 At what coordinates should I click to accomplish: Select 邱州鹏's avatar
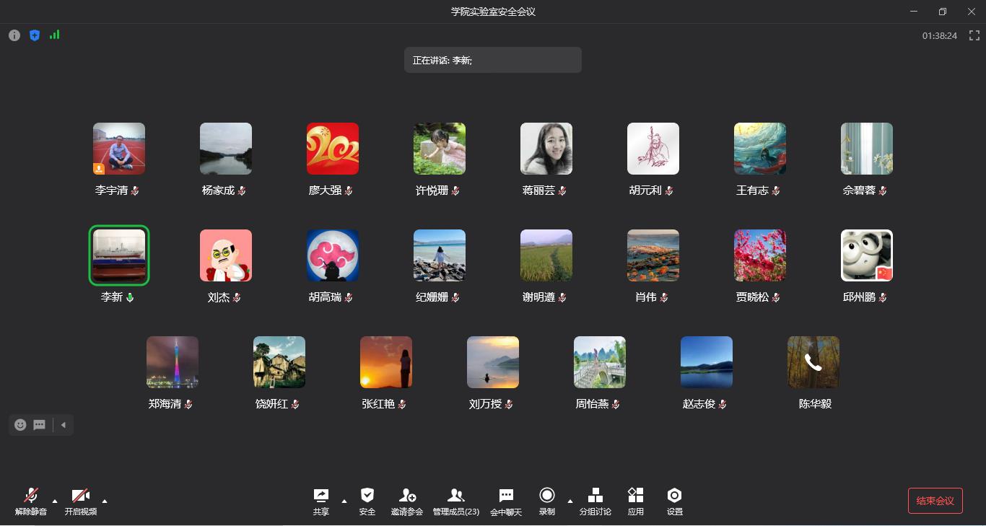tap(867, 255)
